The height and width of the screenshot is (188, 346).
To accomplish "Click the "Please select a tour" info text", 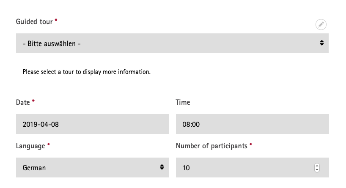I will point(87,72).
